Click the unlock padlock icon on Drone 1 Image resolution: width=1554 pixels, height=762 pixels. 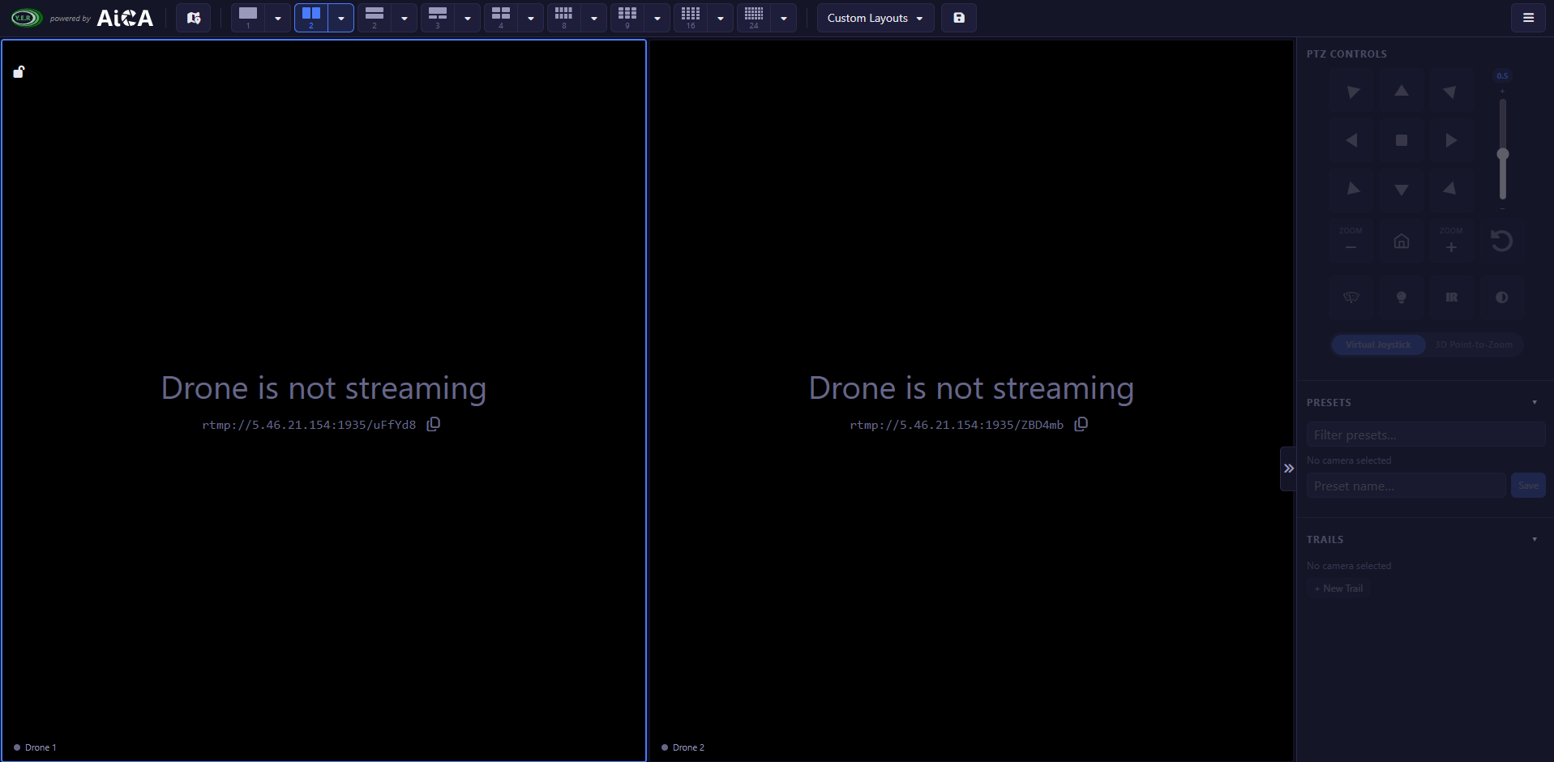point(19,72)
